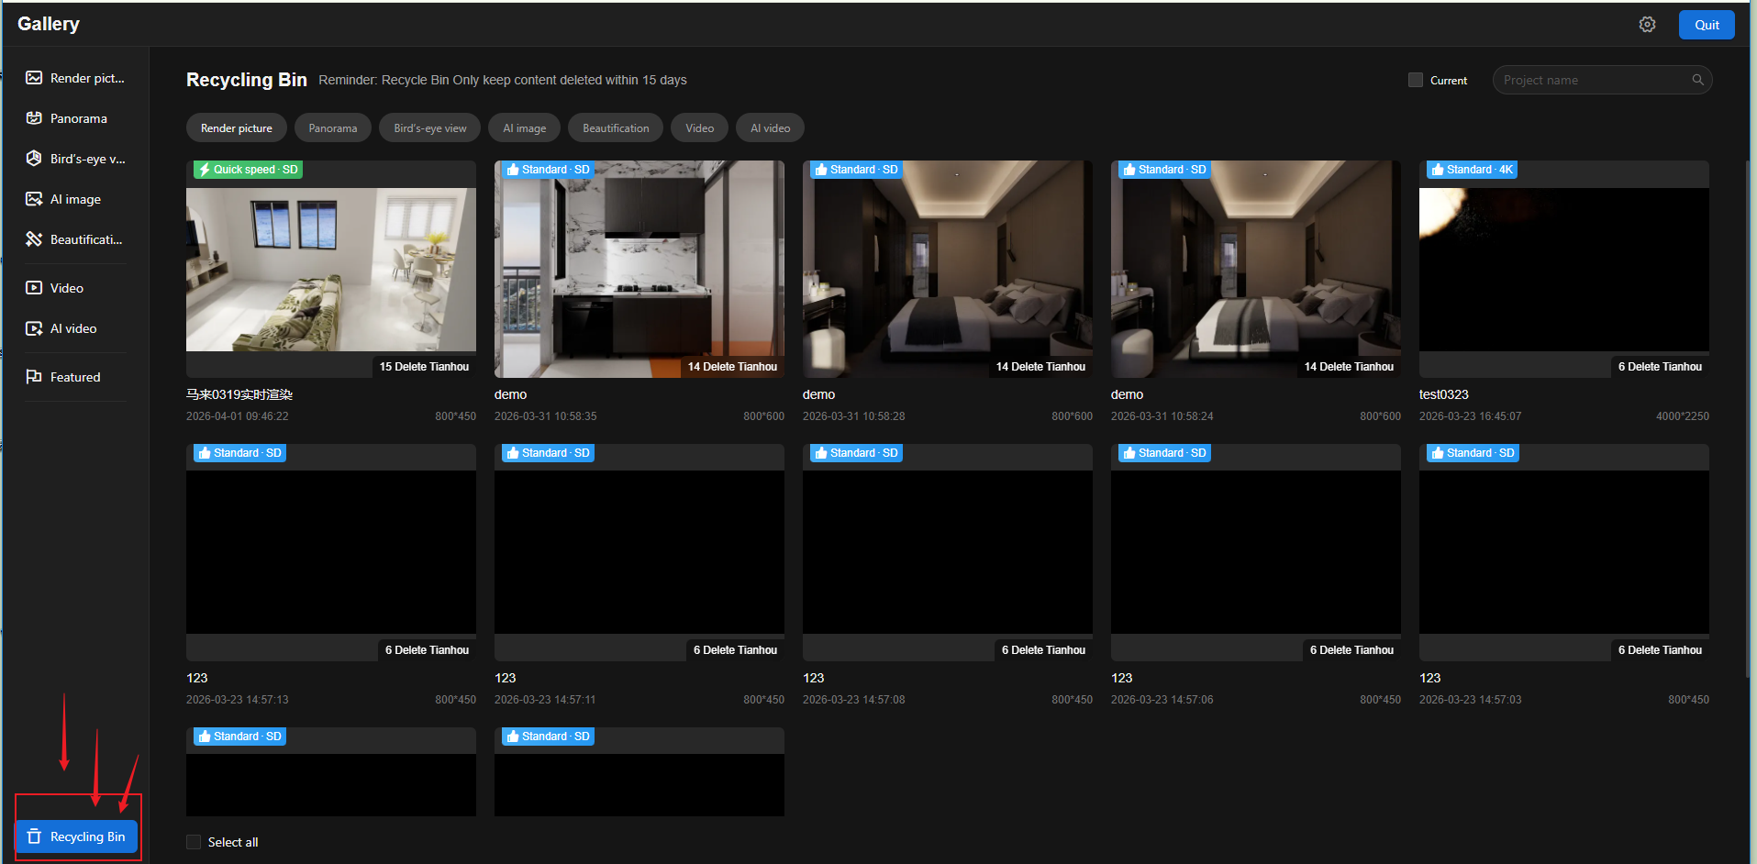Click the search magnifier icon
The image size is (1757, 864).
(1697, 80)
